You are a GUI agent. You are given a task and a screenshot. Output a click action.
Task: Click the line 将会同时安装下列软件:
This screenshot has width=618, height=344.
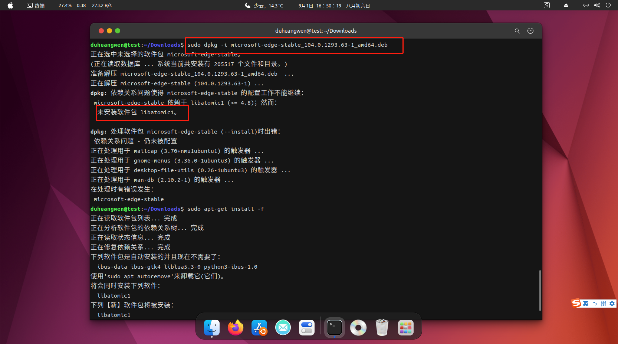(125, 286)
